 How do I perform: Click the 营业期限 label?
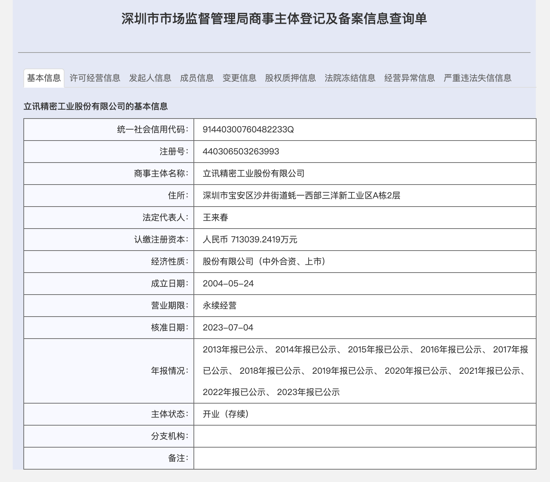click(169, 306)
